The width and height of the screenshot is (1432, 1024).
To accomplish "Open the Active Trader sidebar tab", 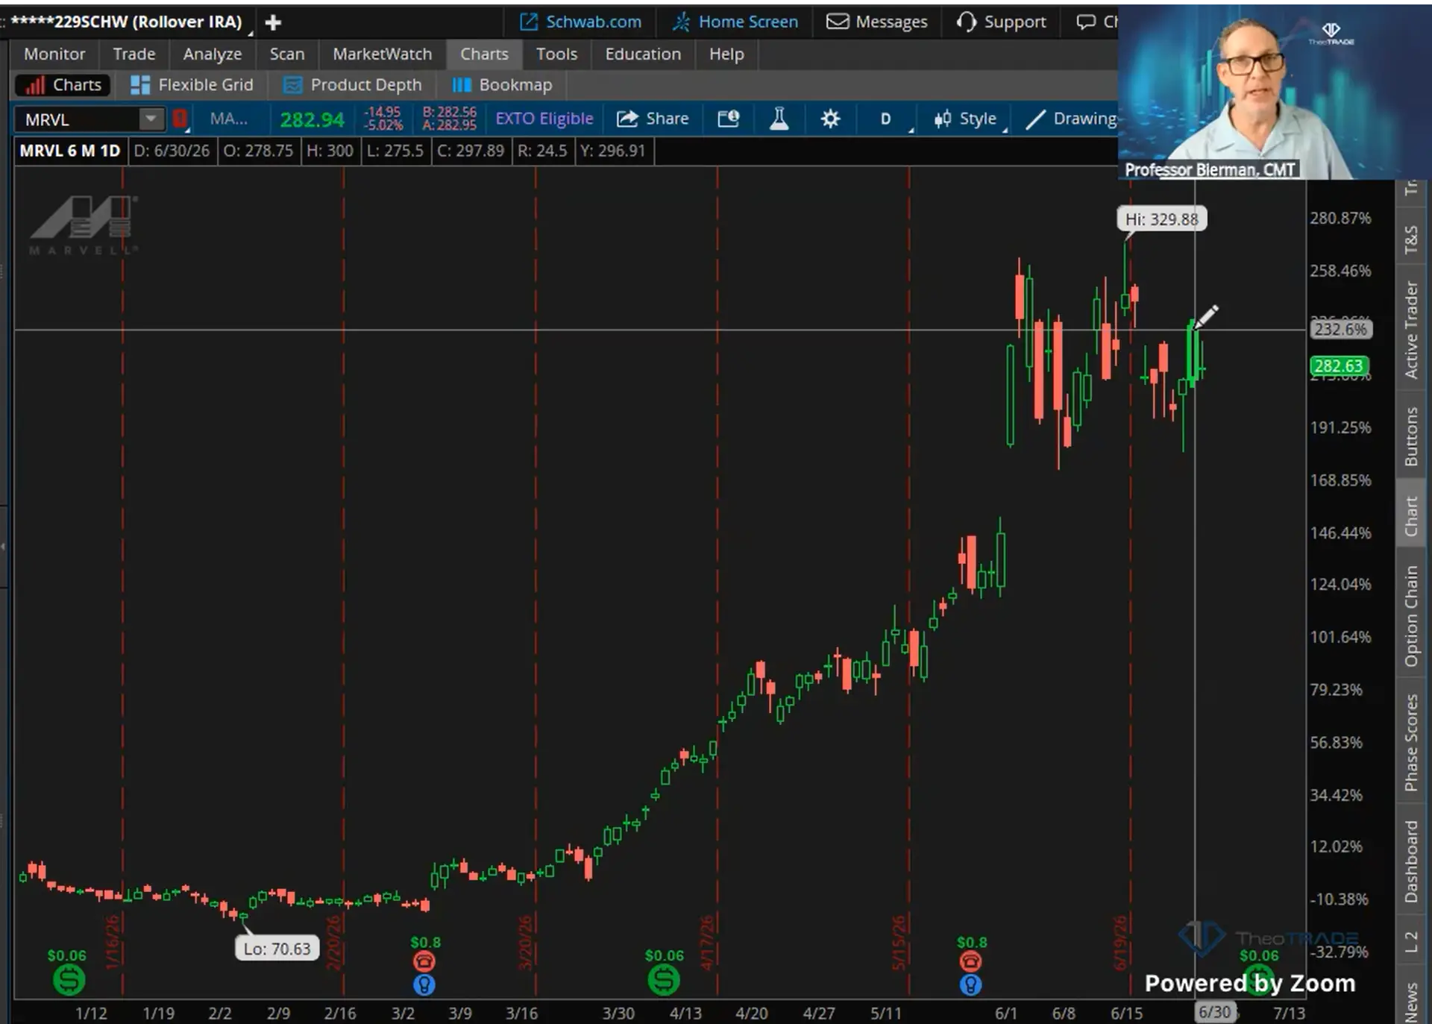I will 1411,330.
